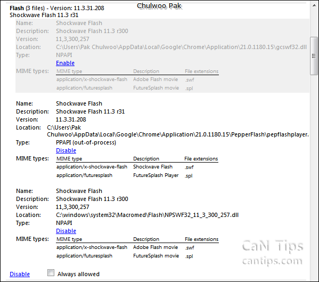Click the FutureSplash Player description cell
319x282 pixels.
pyautogui.click(x=156, y=175)
